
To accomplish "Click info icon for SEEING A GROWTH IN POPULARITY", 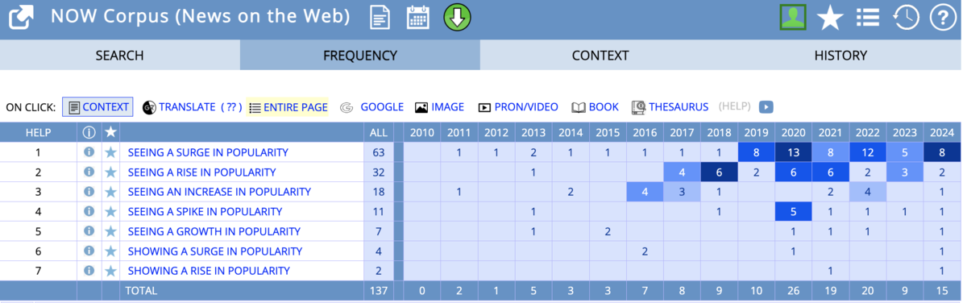I will coord(89,231).
